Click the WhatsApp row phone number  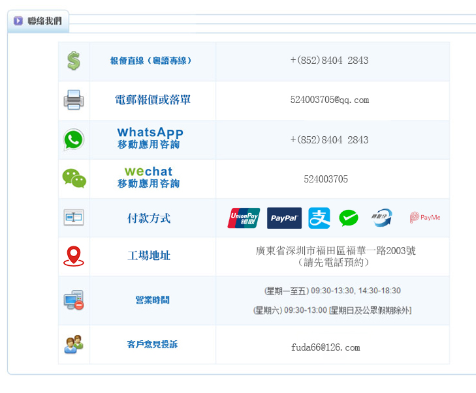click(329, 139)
